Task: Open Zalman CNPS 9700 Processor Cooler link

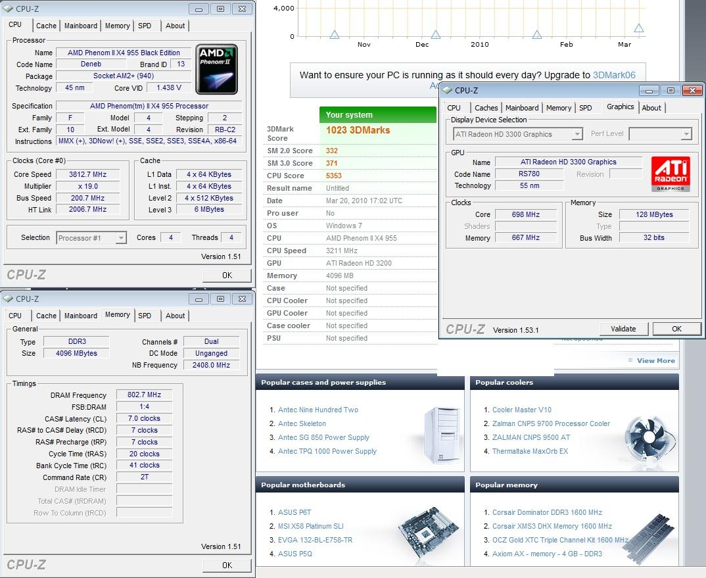Action: coord(551,423)
